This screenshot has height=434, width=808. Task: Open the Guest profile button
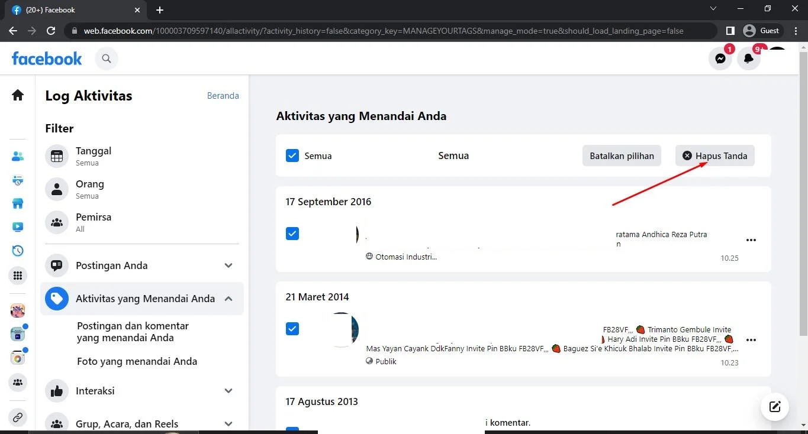pyautogui.click(x=763, y=31)
